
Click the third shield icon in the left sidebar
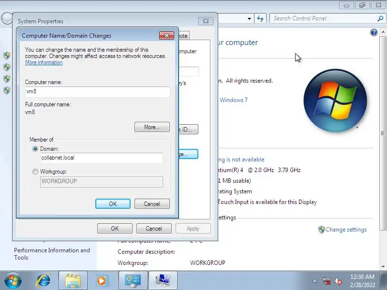point(7,79)
